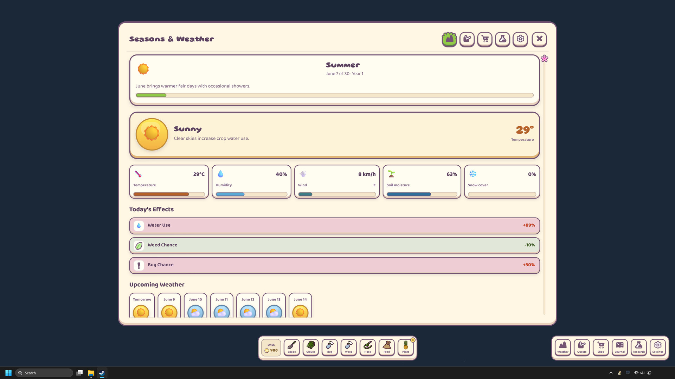Open Shop from the bottom-right menu
The image size is (675, 379).
point(601,347)
